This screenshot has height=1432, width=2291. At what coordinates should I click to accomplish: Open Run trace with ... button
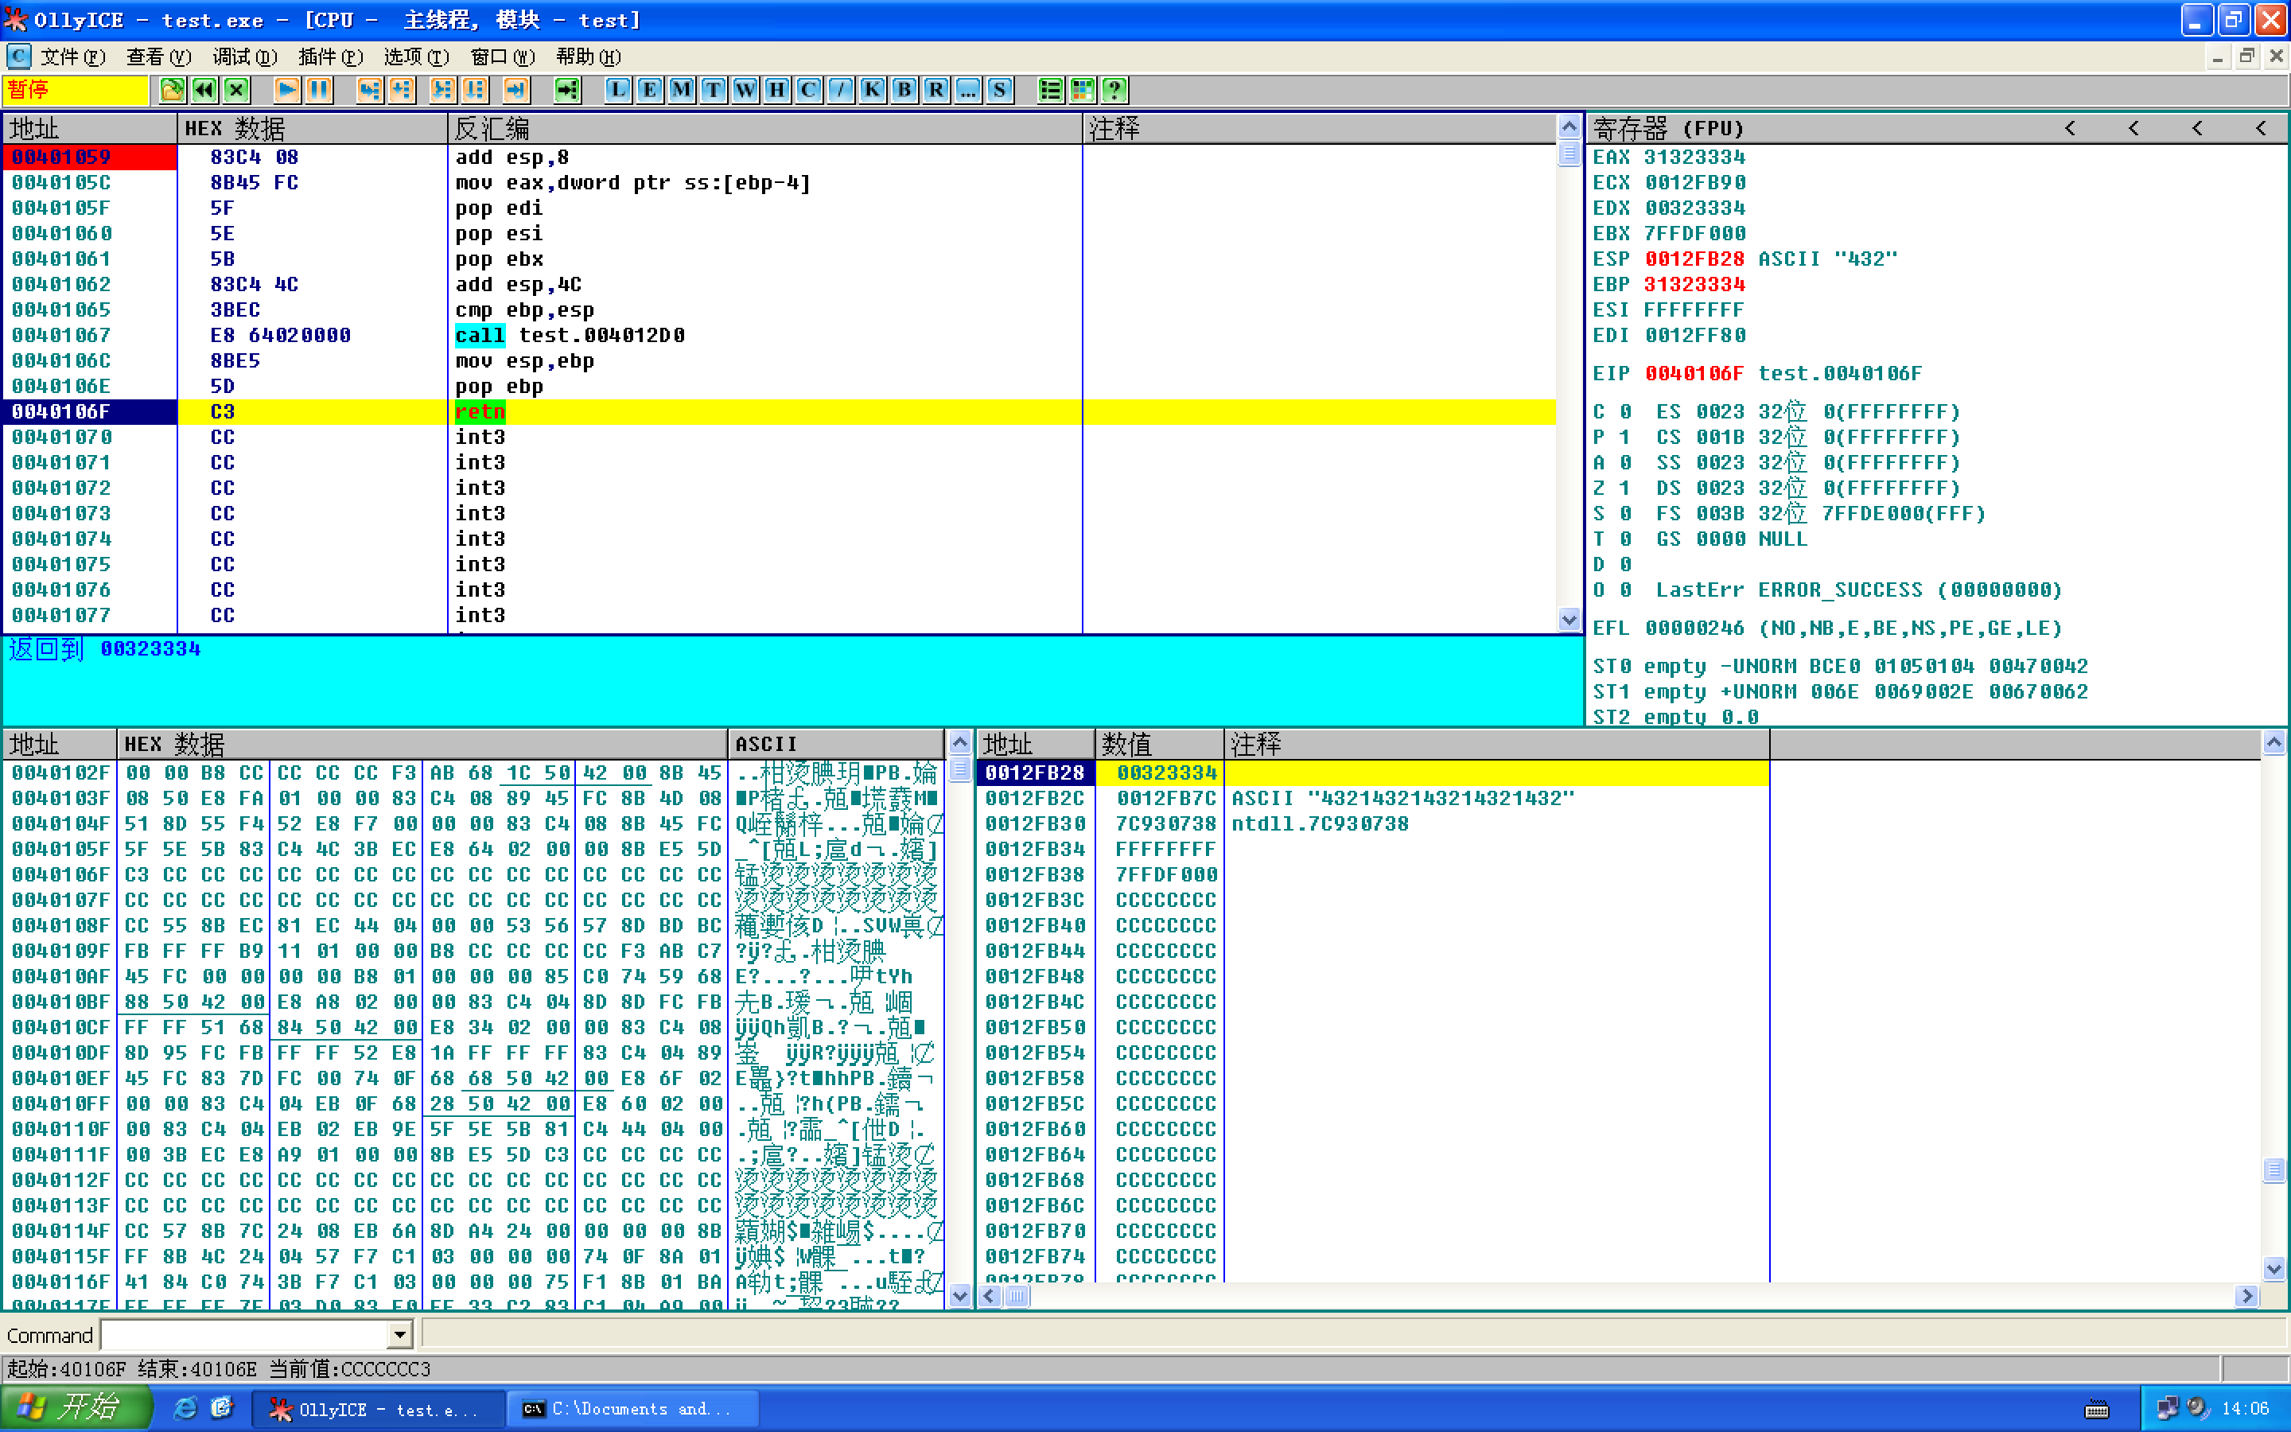pos(967,90)
